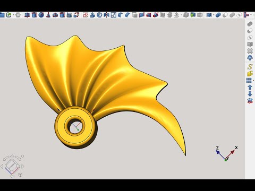
Task: Select Remove shapes boolean in top toolbar
Action: [225, 15]
